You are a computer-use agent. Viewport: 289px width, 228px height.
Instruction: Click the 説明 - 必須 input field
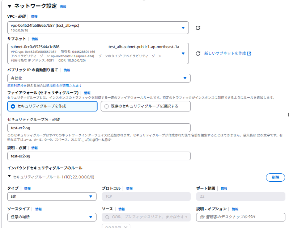click(x=99, y=156)
